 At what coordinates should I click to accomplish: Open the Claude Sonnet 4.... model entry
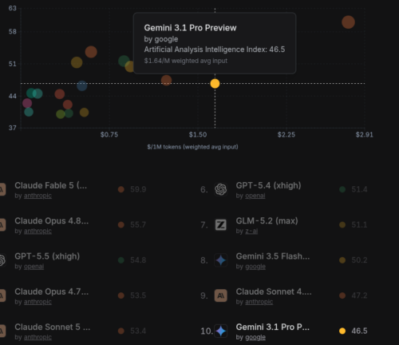point(274,291)
